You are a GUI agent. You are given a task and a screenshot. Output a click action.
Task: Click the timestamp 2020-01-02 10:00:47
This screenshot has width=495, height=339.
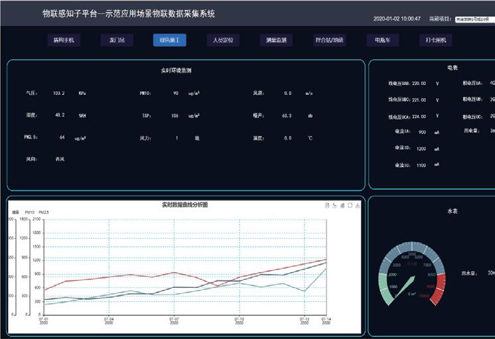397,19
